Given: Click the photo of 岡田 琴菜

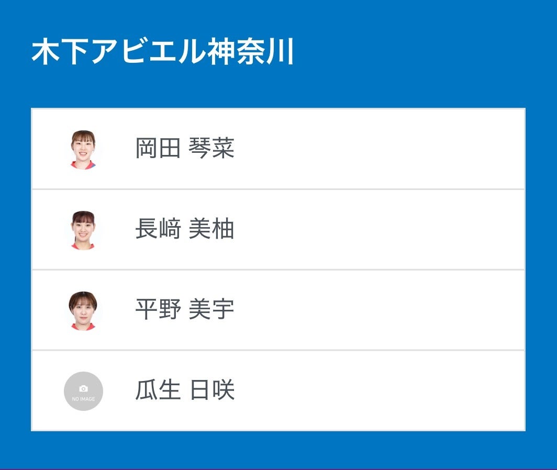Looking at the screenshot, I should (x=84, y=148).
